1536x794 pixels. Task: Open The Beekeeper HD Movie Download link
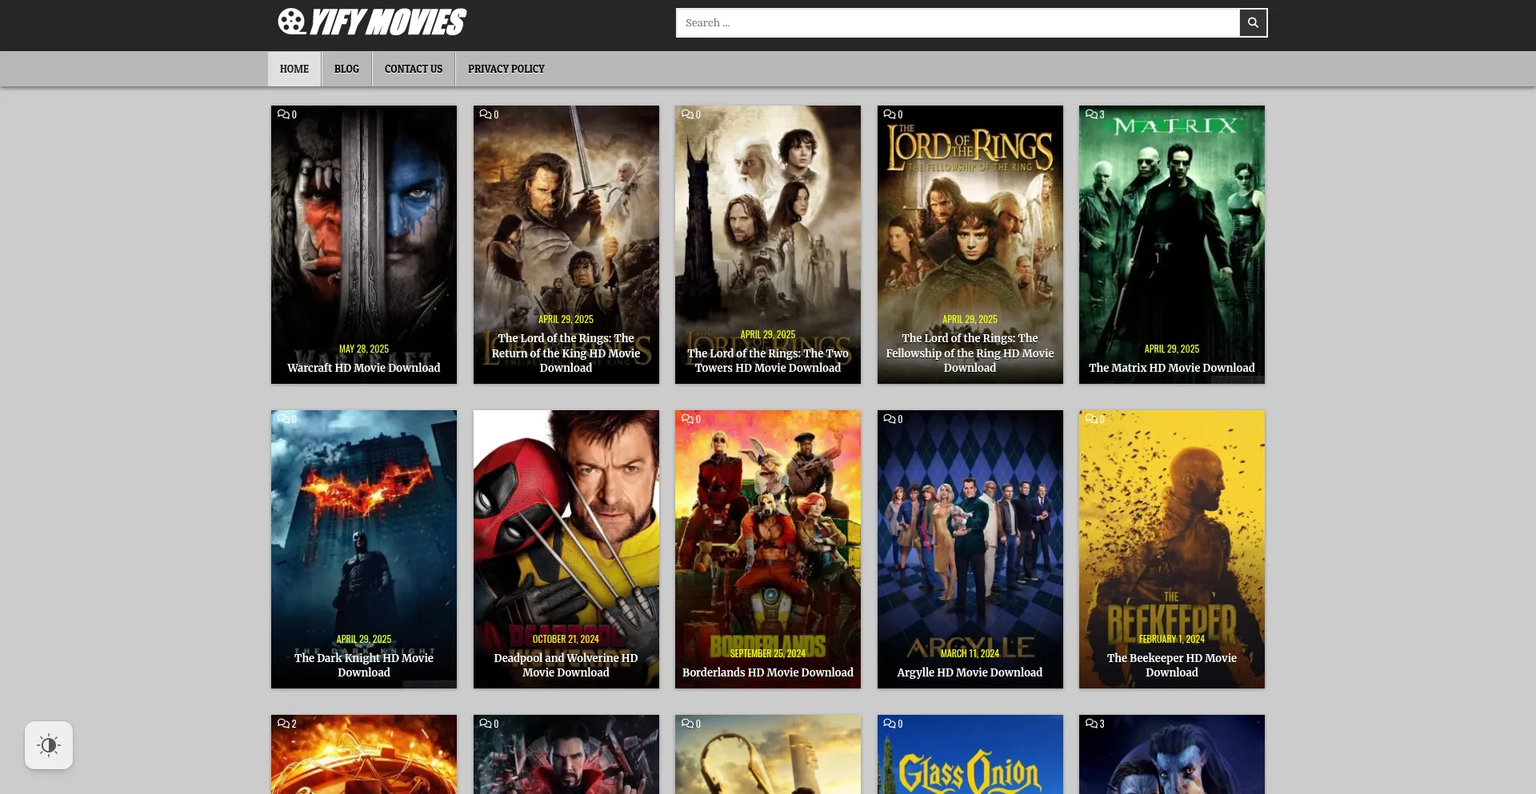(x=1171, y=665)
